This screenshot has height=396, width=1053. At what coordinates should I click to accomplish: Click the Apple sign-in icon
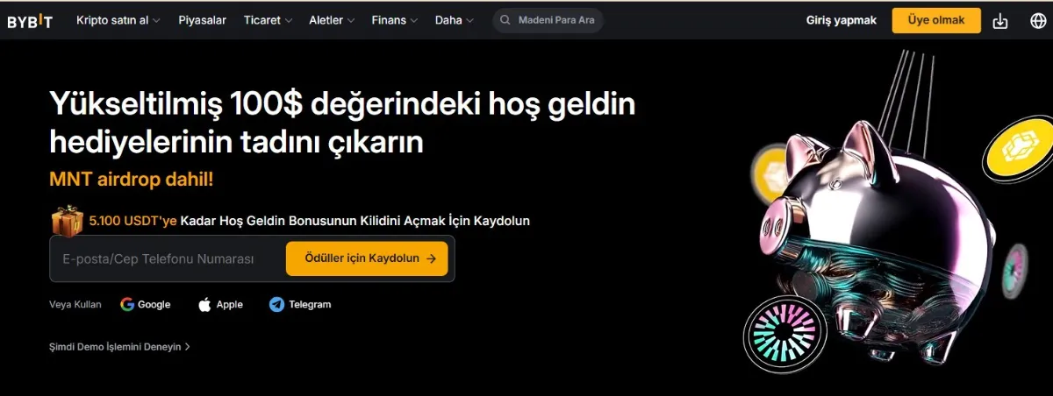point(204,305)
